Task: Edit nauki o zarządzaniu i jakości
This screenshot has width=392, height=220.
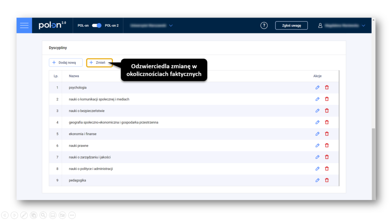Action: coord(317,157)
